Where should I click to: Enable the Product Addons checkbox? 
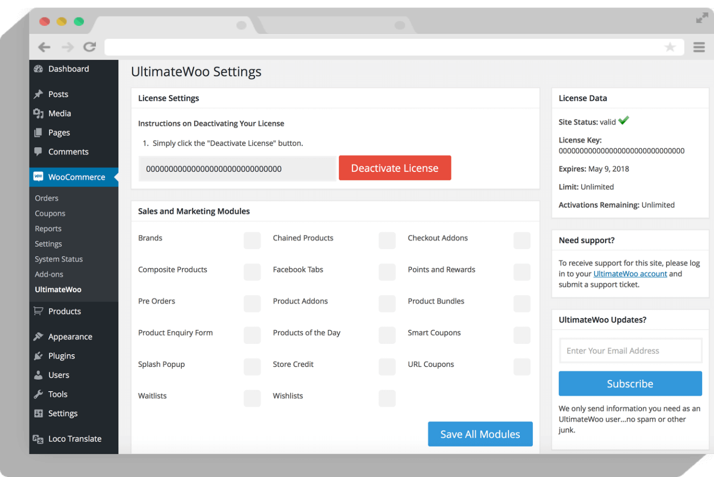tap(387, 304)
